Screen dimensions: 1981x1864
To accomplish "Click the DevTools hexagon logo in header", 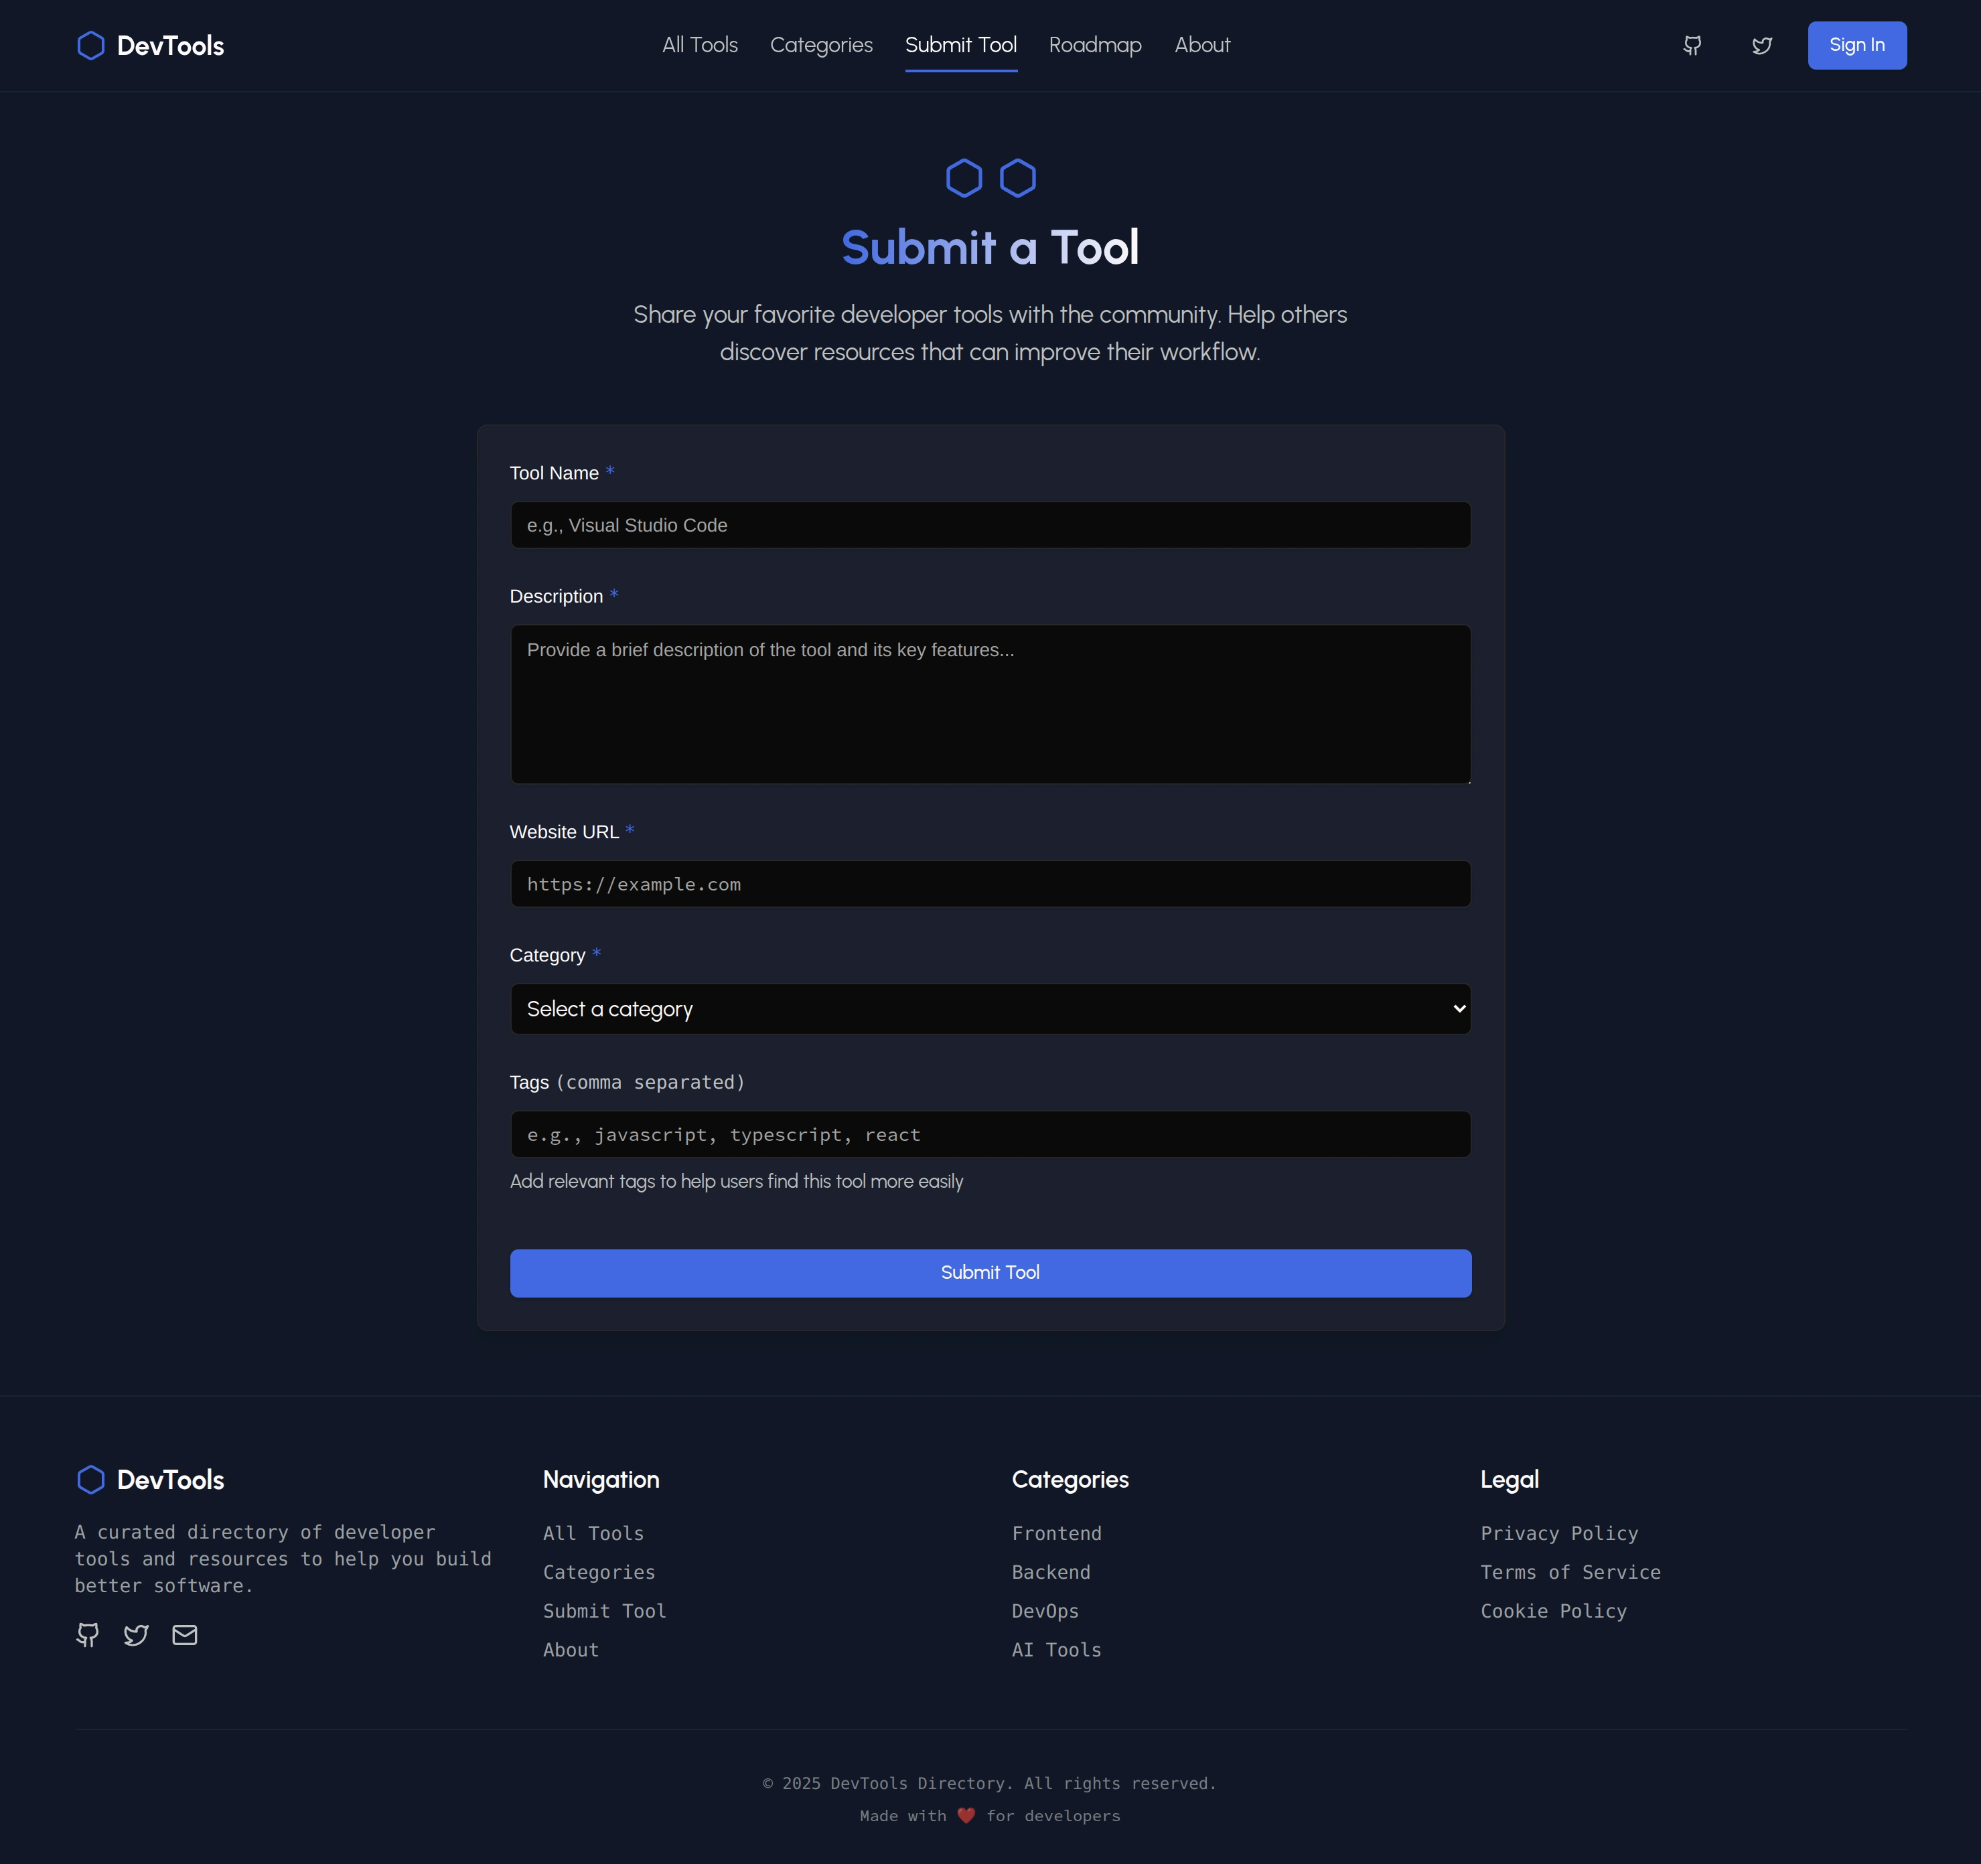I will tap(90, 46).
